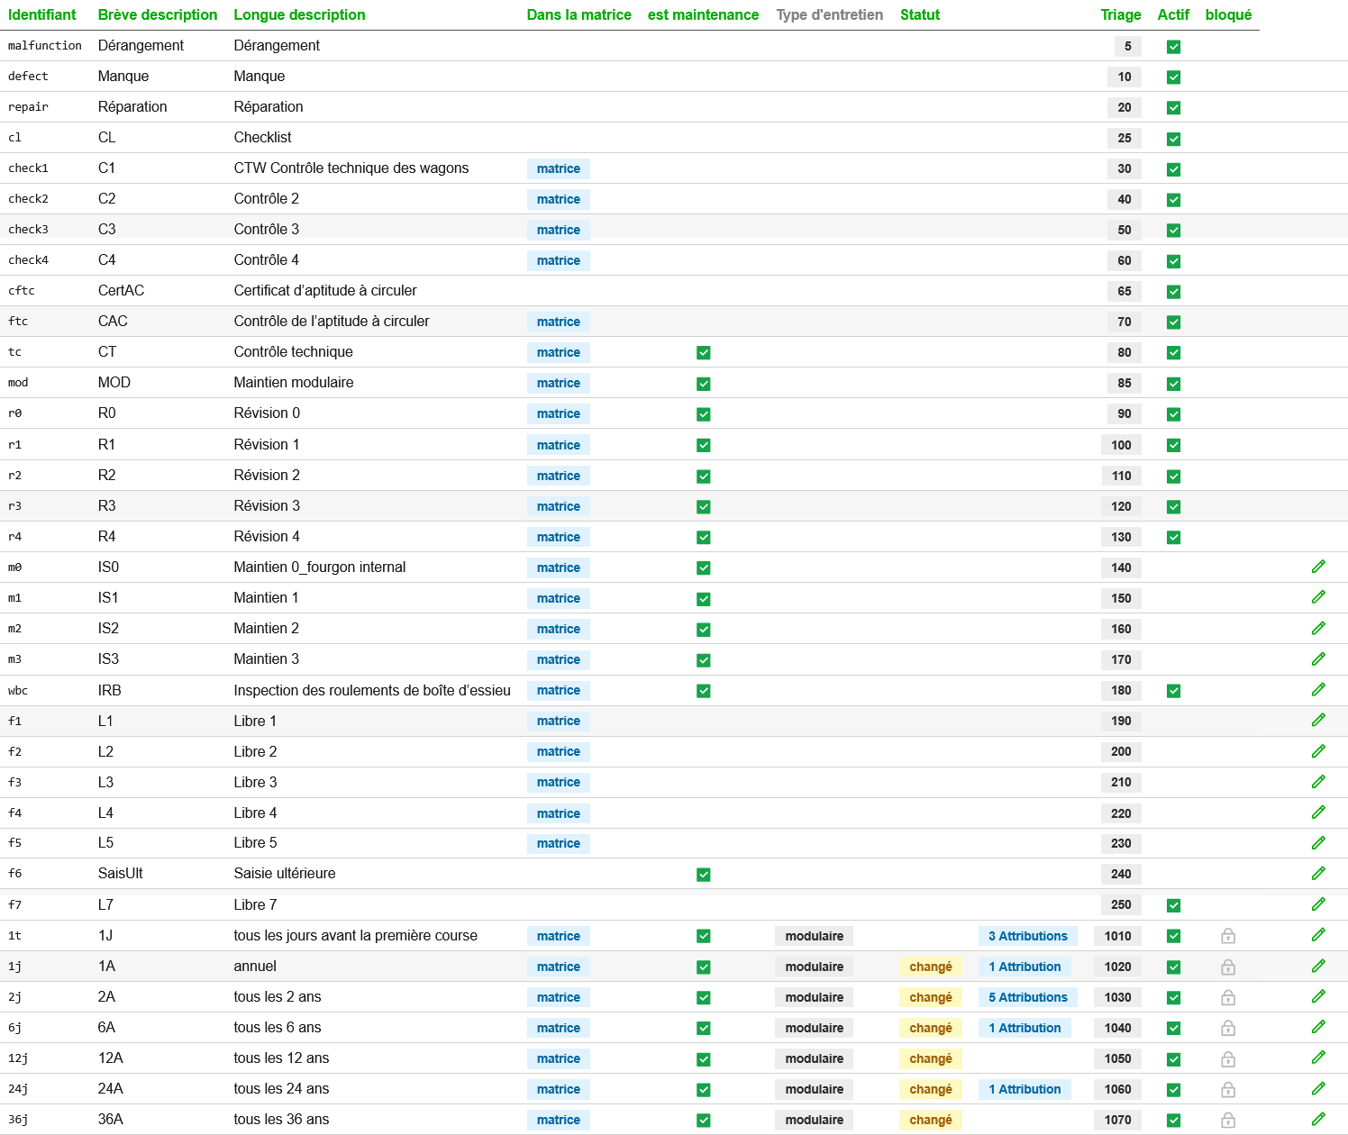This screenshot has width=1348, height=1135.
Task: Click the lock icon for tous les 12 ans
Action: pyautogui.click(x=1227, y=1058)
